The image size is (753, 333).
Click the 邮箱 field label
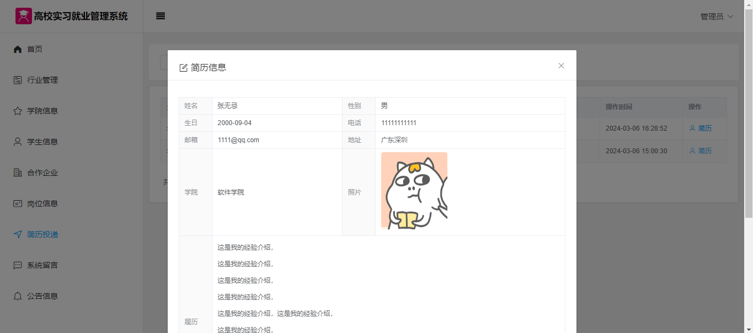pos(191,140)
